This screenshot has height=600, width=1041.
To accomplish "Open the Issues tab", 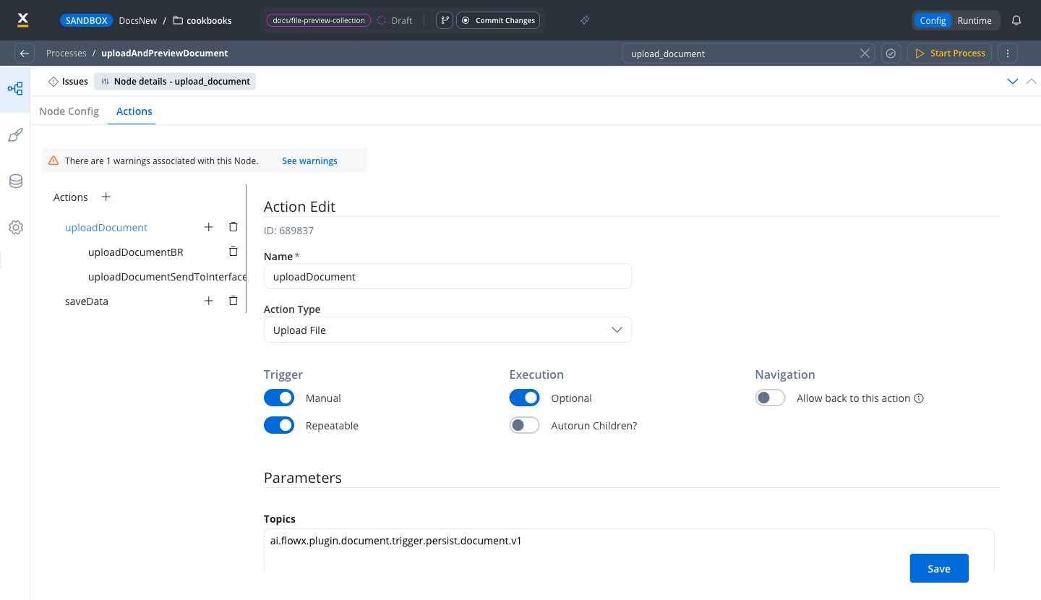I will 69,82.
